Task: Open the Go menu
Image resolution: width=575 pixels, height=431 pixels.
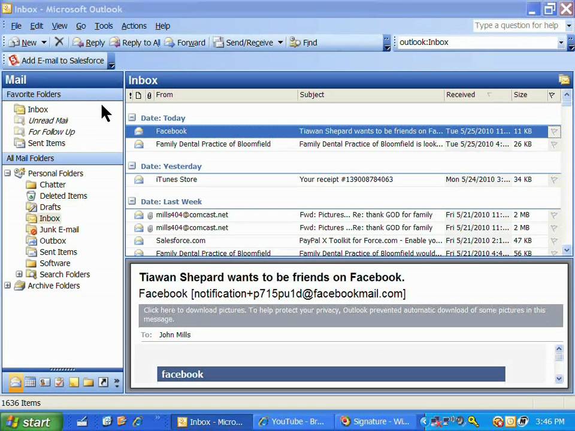Action: click(81, 26)
